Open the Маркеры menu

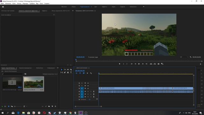tap(25, 4)
